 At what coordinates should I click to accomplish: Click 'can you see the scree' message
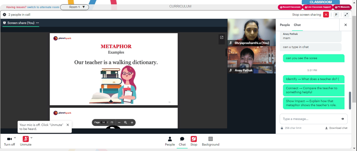coord(313,58)
